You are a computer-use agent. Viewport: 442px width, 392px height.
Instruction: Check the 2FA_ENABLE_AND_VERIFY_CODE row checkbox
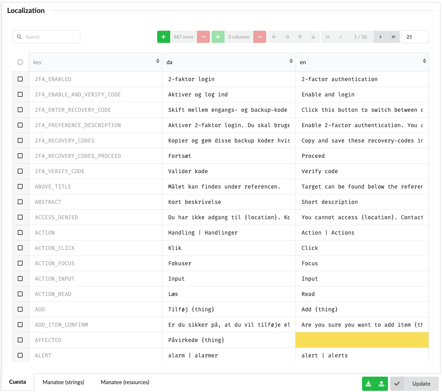tap(20, 94)
